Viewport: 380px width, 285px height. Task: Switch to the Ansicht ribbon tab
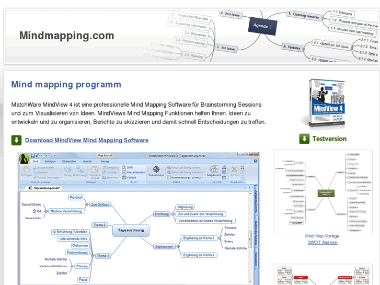[x=87, y=161]
